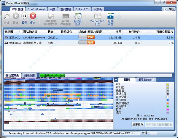Open the 仪表板 dashboard tab

(x=98, y=9)
